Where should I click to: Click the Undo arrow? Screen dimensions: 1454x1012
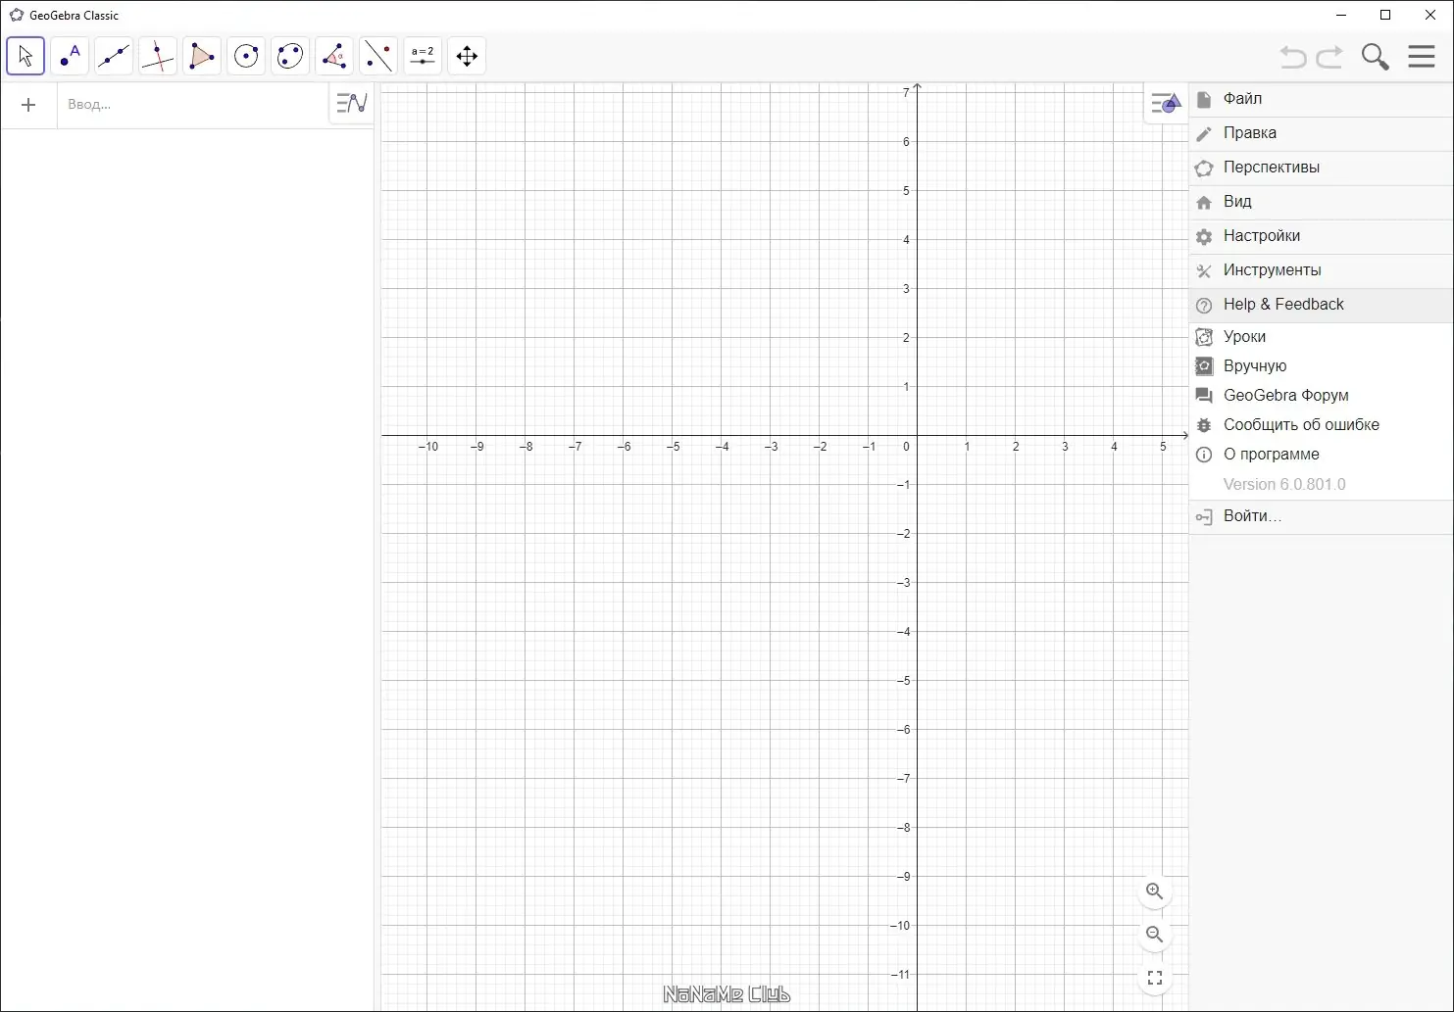click(1293, 57)
